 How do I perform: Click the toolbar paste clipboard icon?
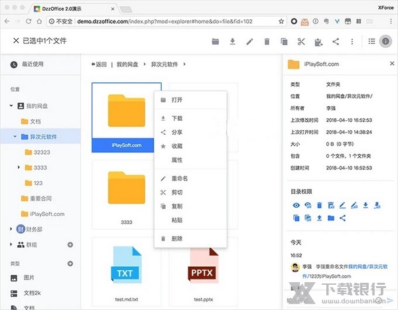tap(318, 42)
